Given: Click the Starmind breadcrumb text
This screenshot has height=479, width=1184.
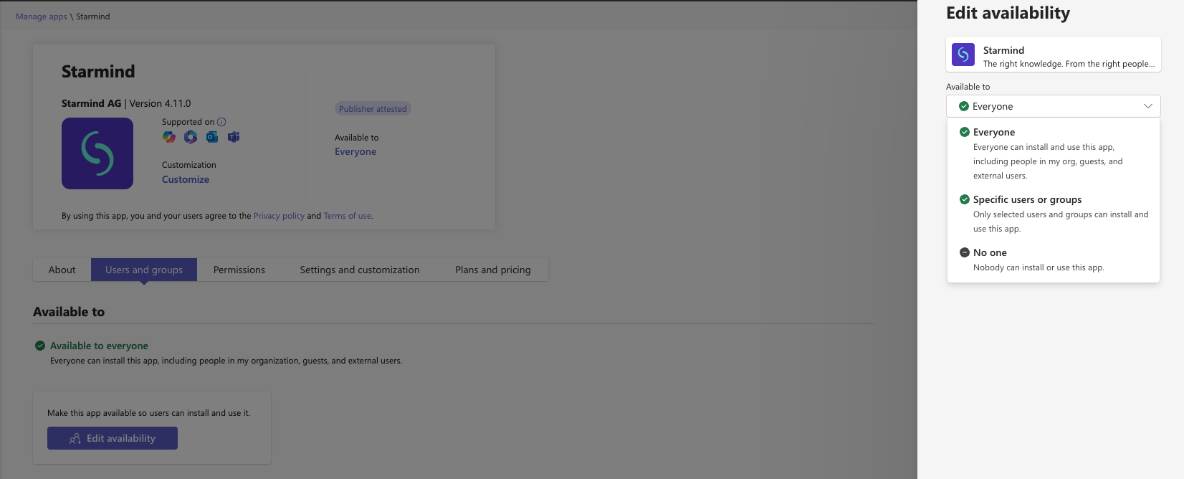Looking at the screenshot, I should pos(93,16).
